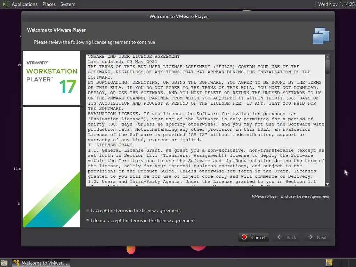Select 'I do not accept the terms' option
Viewport: 356px width, 267px height.
click(x=140, y=220)
